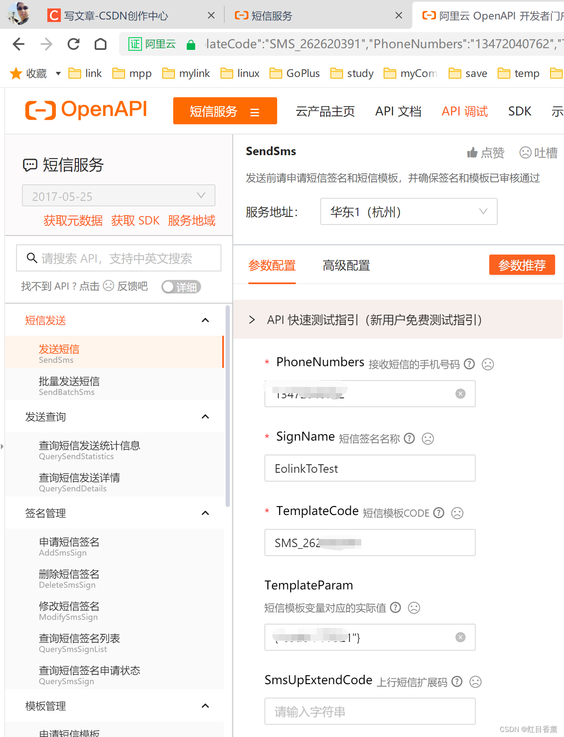Switch to the 参数配置 tab
This screenshot has width=564, height=737.
(x=272, y=266)
